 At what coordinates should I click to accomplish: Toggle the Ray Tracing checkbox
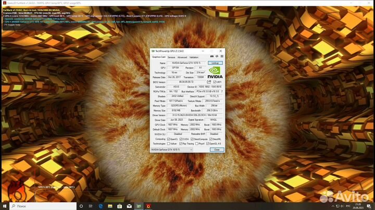click(x=181, y=144)
